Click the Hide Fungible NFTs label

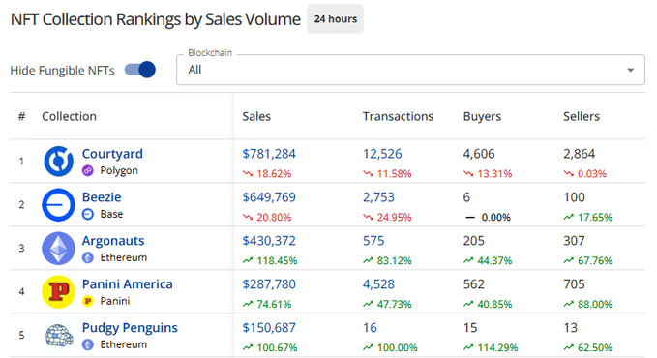coord(63,71)
